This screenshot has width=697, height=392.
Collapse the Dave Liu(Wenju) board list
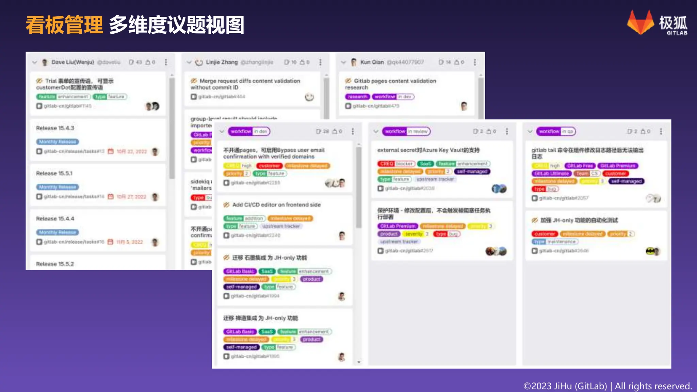pos(34,62)
